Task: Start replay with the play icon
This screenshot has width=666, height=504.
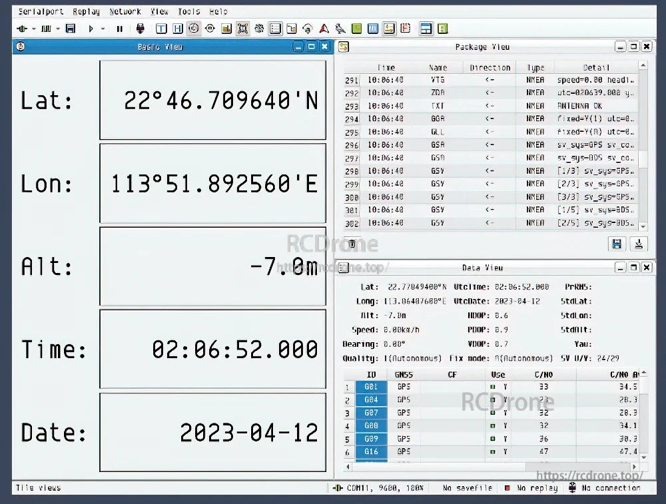Action: point(91,29)
